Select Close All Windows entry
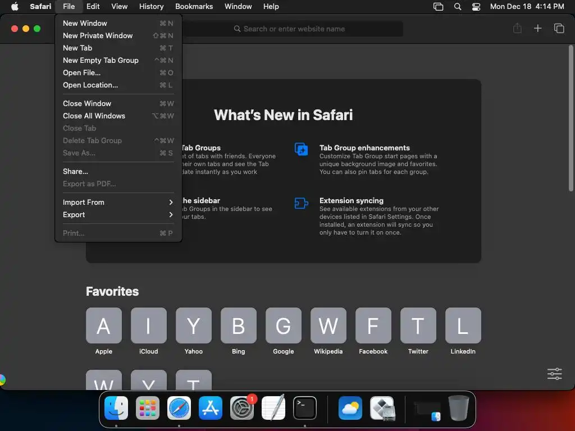Image resolution: width=575 pixels, height=431 pixels. click(x=118, y=116)
